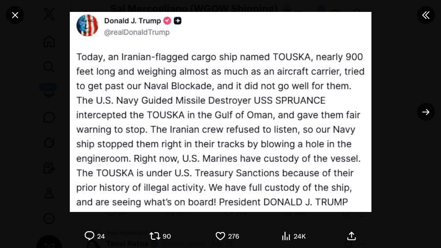441x248 pixels.
Task: Expand the More options menu in sidebar
Action: coord(49,219)
